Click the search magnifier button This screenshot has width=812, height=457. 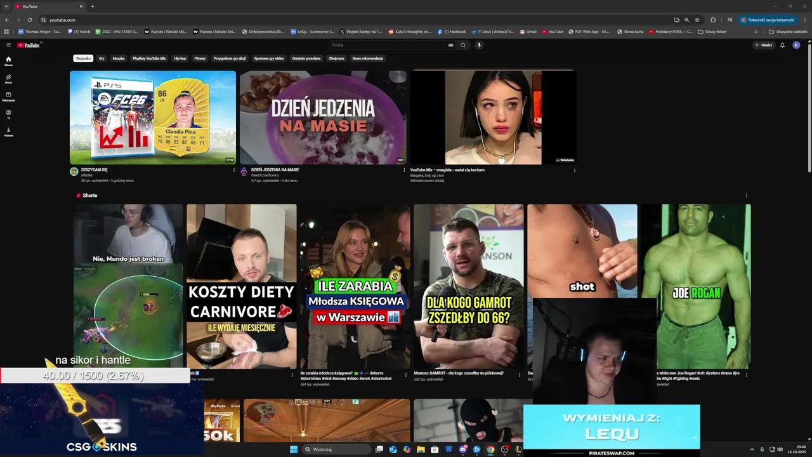463,45
